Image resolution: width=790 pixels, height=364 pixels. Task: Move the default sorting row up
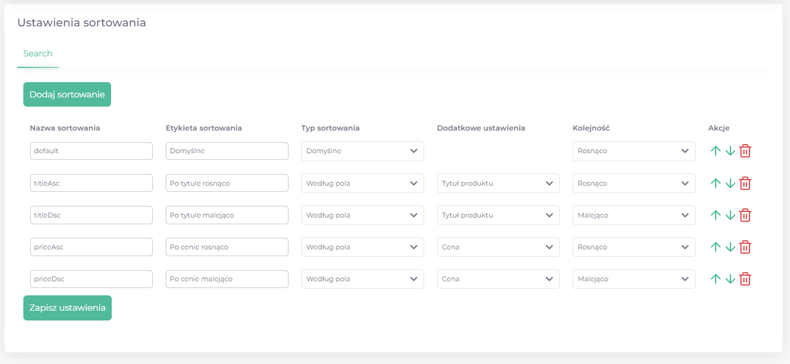[x=715, y=151]
